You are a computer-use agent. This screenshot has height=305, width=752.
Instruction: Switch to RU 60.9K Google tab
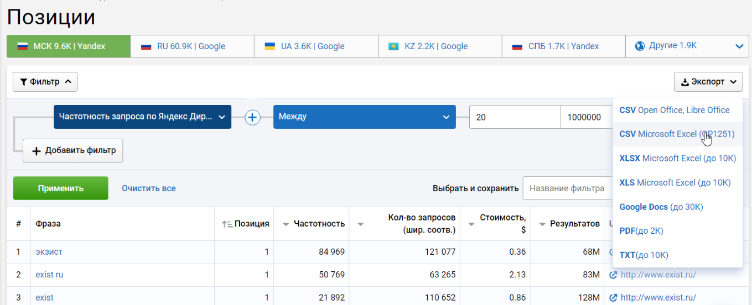pyautogui.click(x=192, y=46)
